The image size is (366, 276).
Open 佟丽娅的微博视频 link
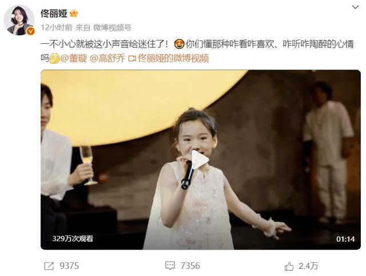click(173, 58)
